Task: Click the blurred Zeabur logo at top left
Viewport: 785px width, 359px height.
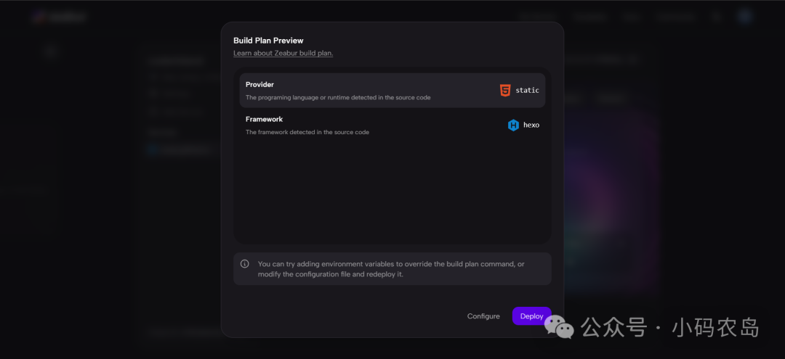Action: click(59, 17)
